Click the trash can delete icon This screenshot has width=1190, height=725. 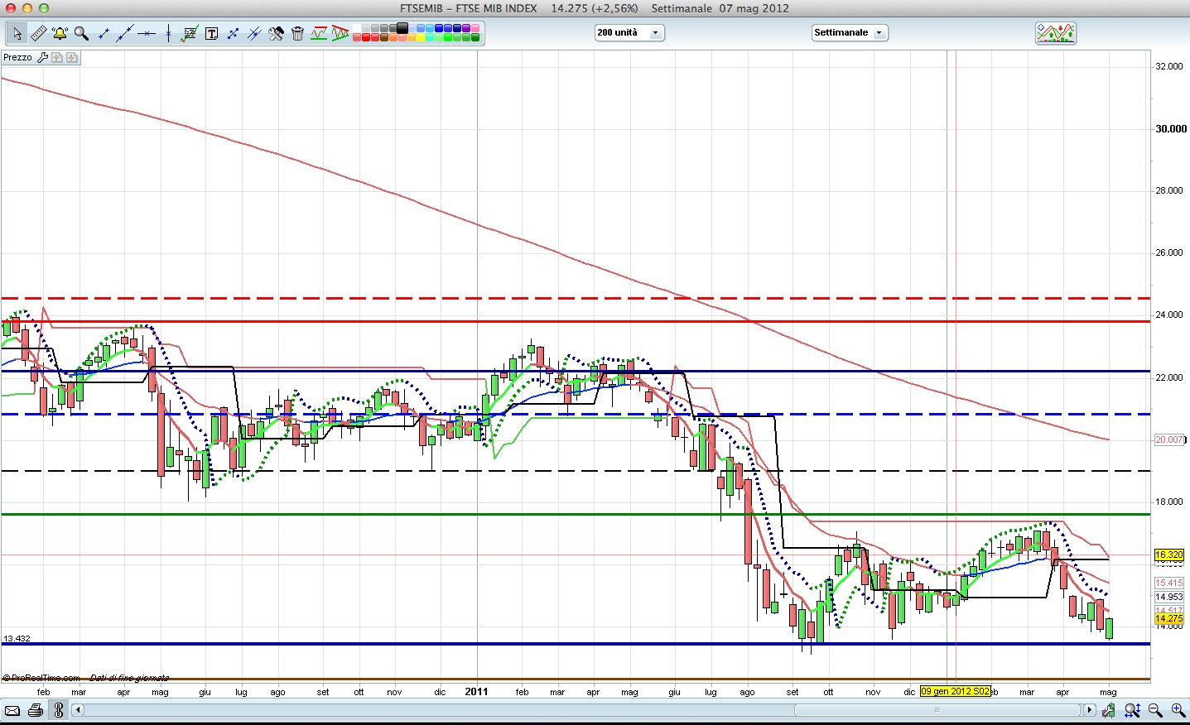[297, 33]
